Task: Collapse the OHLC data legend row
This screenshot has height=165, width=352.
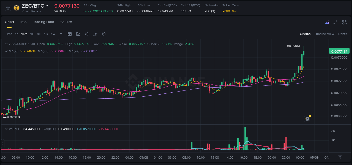Action: click(6, 44)
